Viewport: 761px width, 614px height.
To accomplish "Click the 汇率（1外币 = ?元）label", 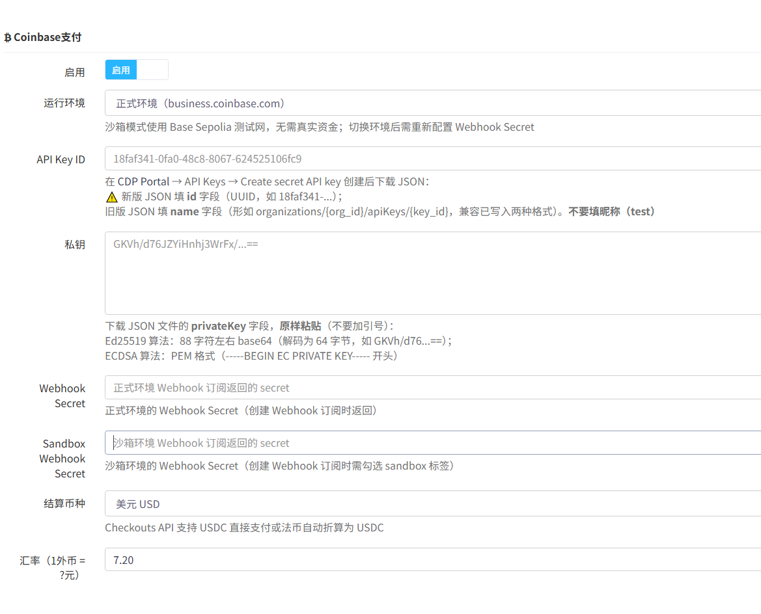I will pyautogui.click(x=53, y=568).
